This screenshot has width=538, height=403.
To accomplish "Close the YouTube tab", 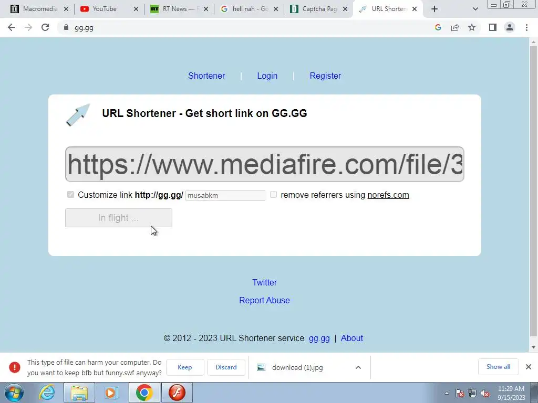I will click(136, 9).
